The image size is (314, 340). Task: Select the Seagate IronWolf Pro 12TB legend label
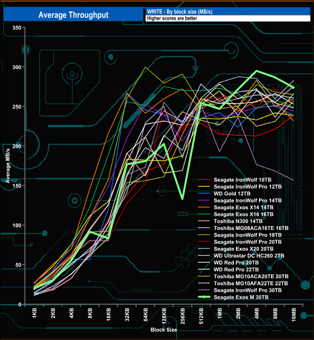(x=248, y=187)
